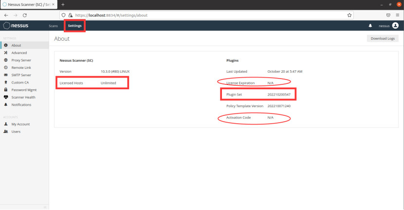Click the SMTP Server envelope icon
Screen dimensions: 404x210
coord(6,75)
